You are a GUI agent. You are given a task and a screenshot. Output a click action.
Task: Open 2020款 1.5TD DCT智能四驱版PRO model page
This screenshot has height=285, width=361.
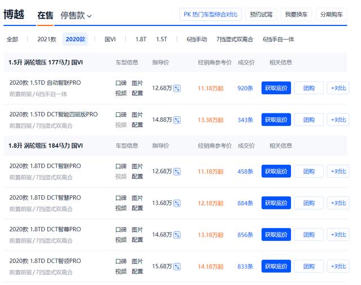(x=54, y=115)
